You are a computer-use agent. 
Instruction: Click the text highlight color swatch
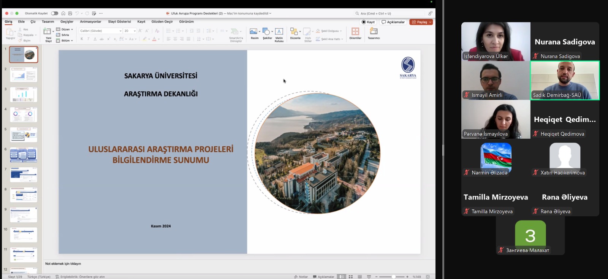coord(144,39)
